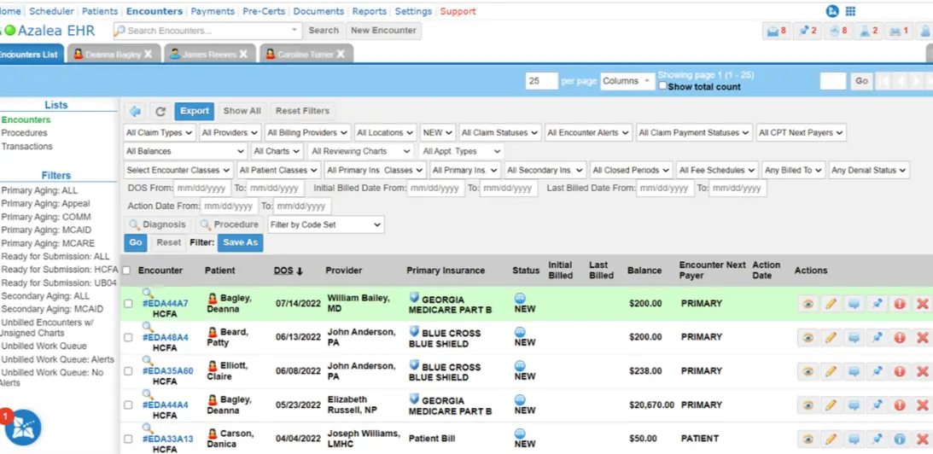Check the box for encounter #EDA33A13
The width and height of the screenshot is (933, 454).
[x=128, y=439]
